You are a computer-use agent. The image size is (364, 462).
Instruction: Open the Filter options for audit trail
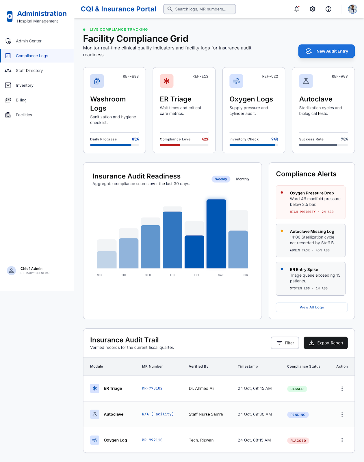pyautogui.click(x=285, y=343)
